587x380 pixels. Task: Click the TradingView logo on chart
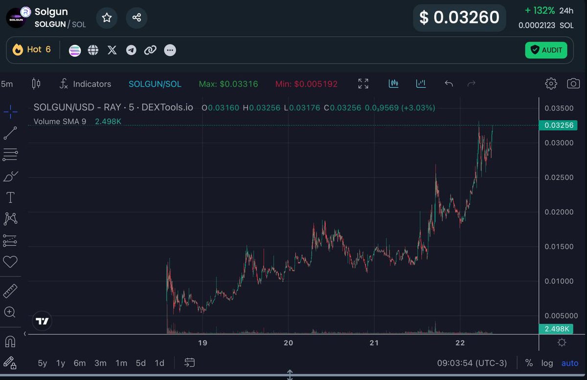click(x=42, y=321)
